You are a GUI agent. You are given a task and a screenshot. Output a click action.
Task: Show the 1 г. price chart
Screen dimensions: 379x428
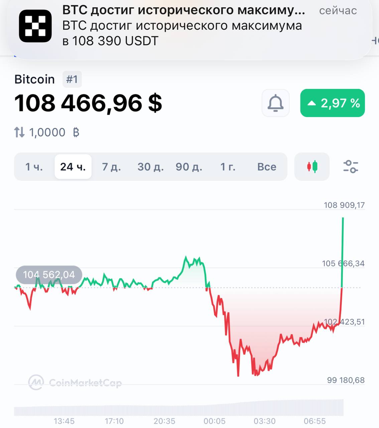pos(228,167)
